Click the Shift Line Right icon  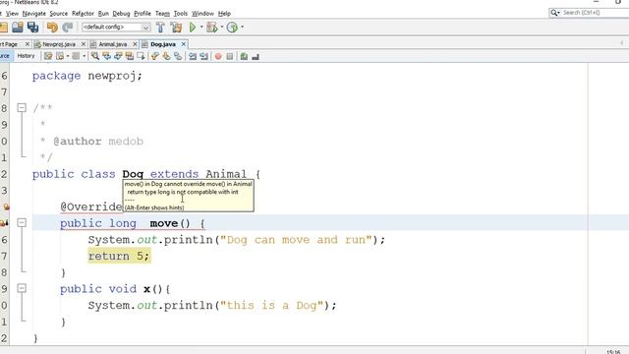(x=203, y=56)
